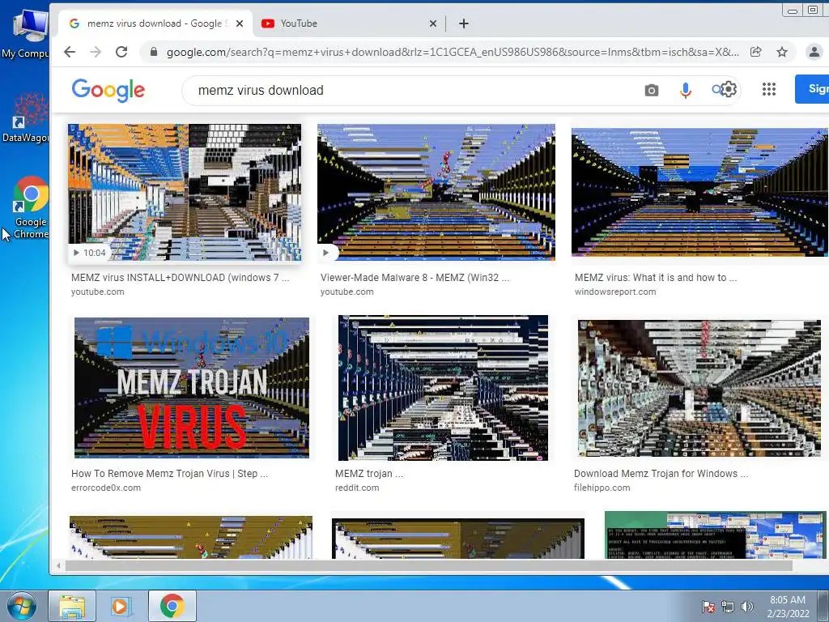
Task: Open the Google apps grid
Action: point(769,89)
